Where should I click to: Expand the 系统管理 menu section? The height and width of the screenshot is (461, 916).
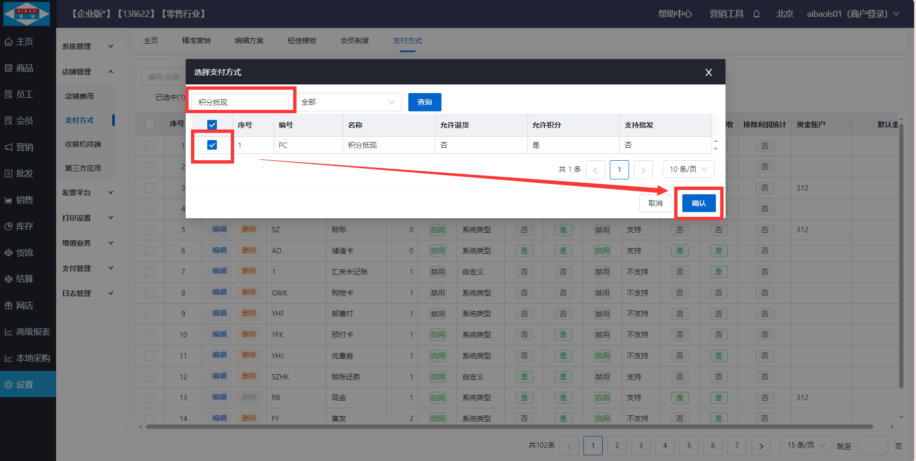tap(87, 47)
